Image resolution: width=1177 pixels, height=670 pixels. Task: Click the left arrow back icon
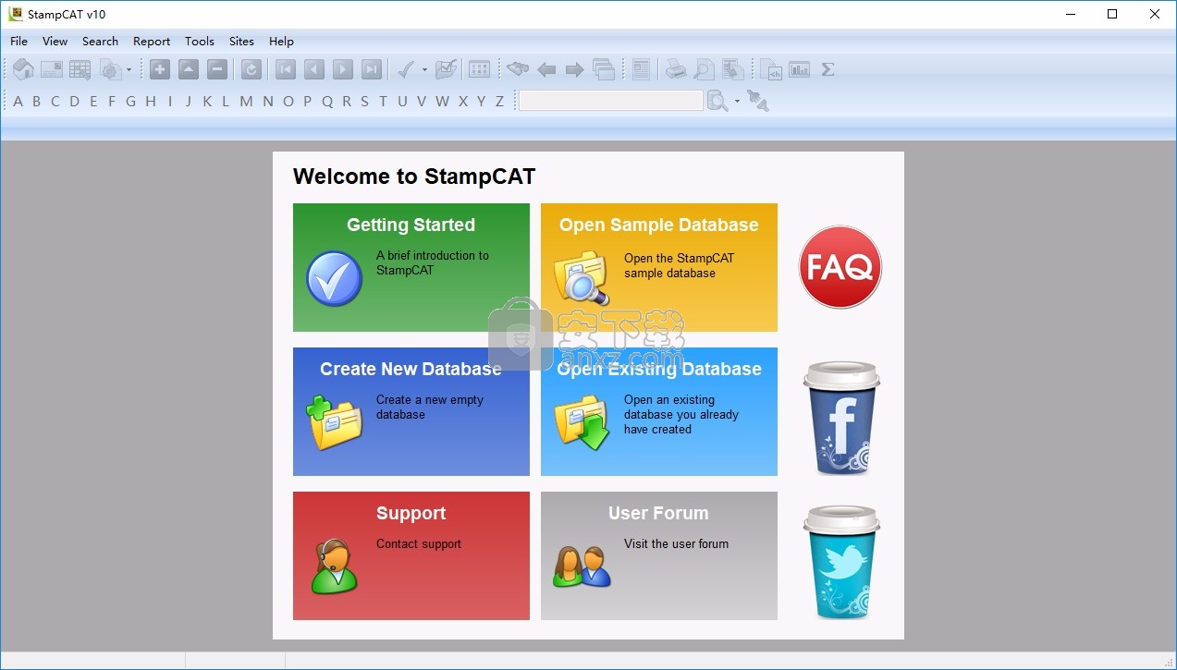pos(546,69)
